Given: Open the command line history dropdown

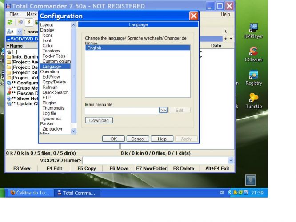Looking at the screenshot, I should (231, 161).
